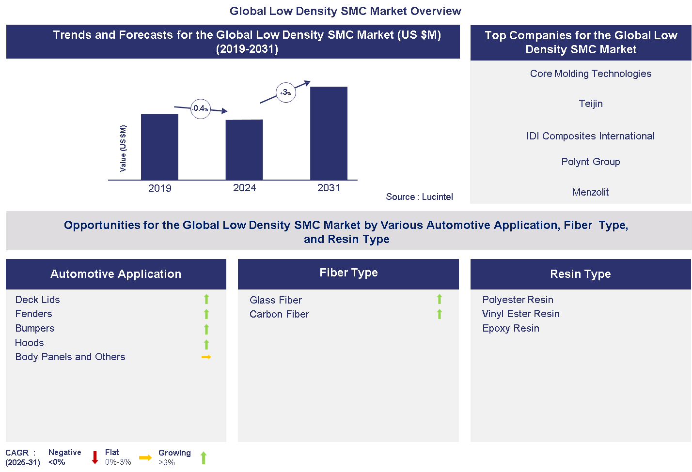
Task: Click the yellow Flat arrow in the CAGR legend
Action: (x=146, y=457)
